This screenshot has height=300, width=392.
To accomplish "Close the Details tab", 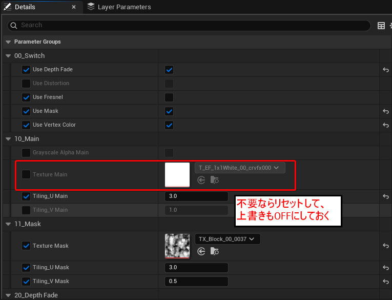I will [x=74, y=7].
